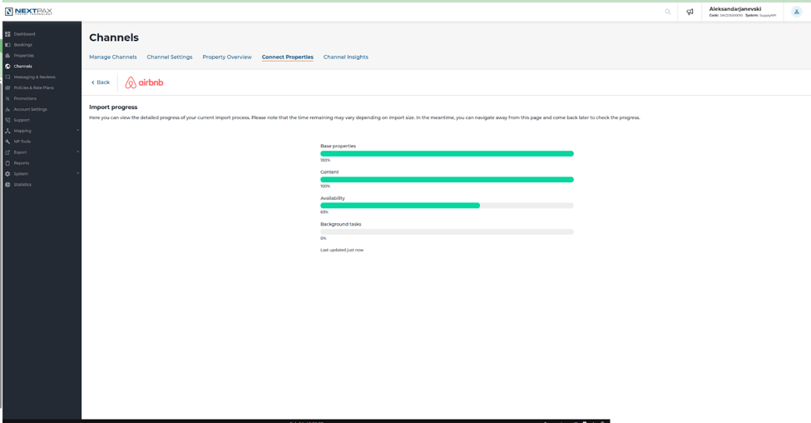Switch to the Manage Channels tab
811x423 pixels.
coord(113,57)
